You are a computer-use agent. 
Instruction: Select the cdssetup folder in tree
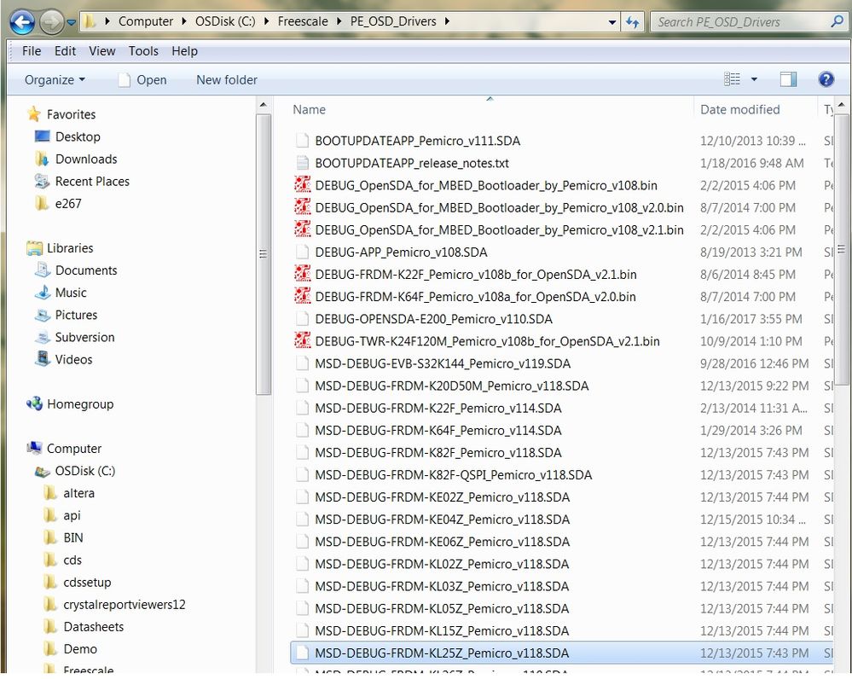87,583
